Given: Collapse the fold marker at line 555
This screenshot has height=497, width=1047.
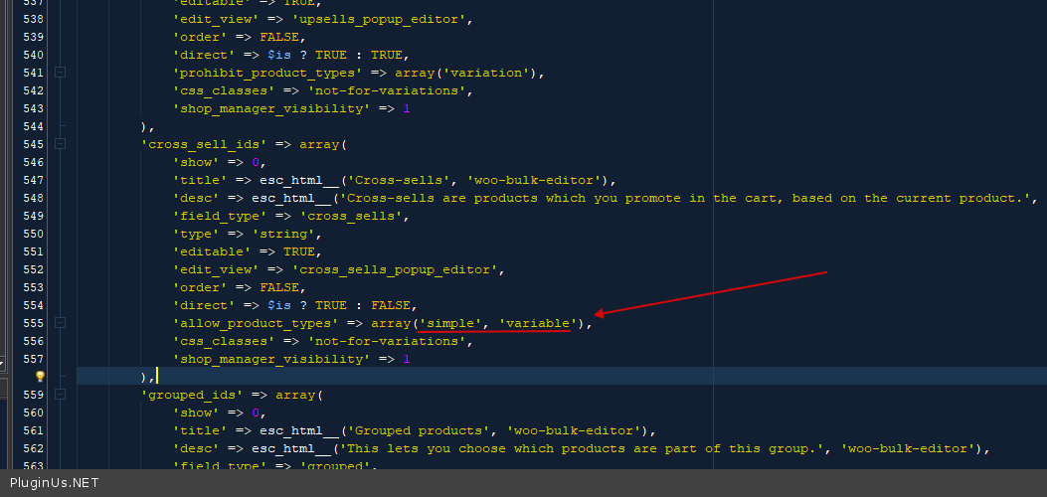Looking at the screenshot, I should click(61, 323).
